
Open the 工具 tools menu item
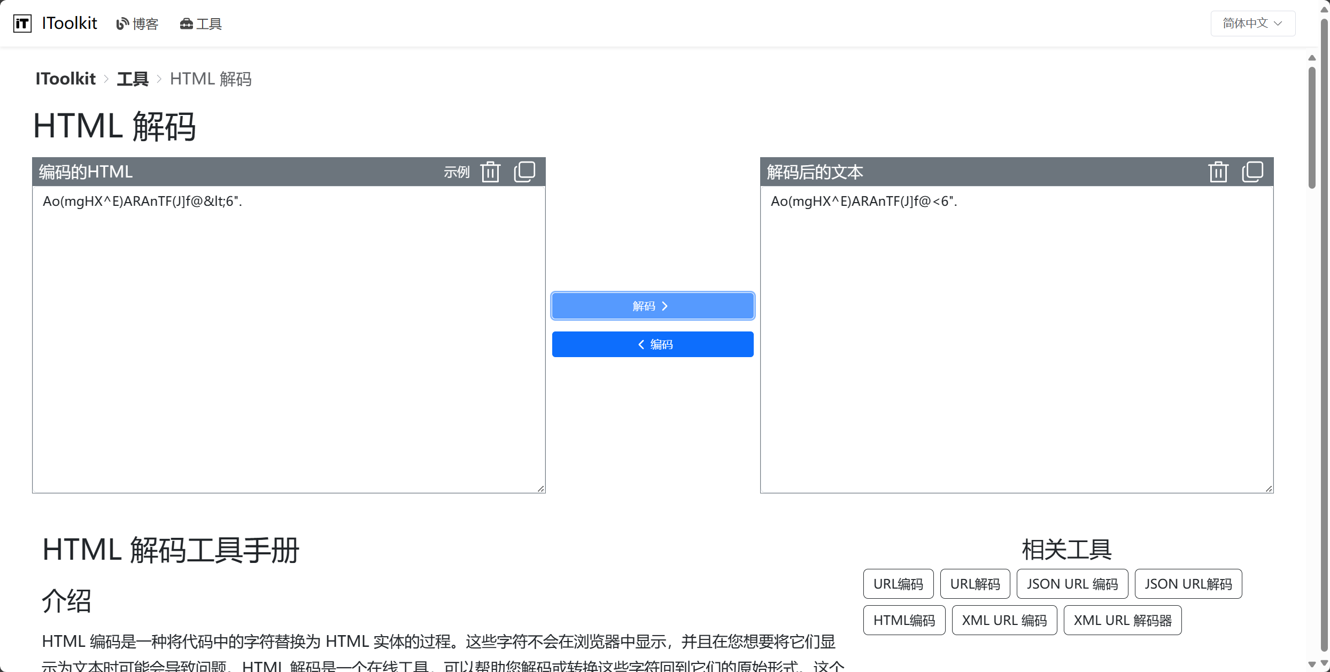(x=201, y=24)
